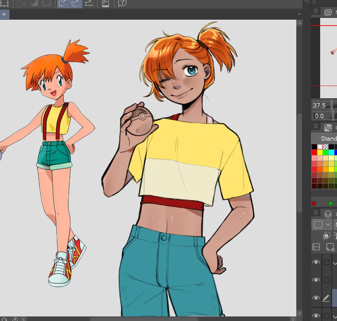Select the Layer palette tab icon

pos(328,214)
